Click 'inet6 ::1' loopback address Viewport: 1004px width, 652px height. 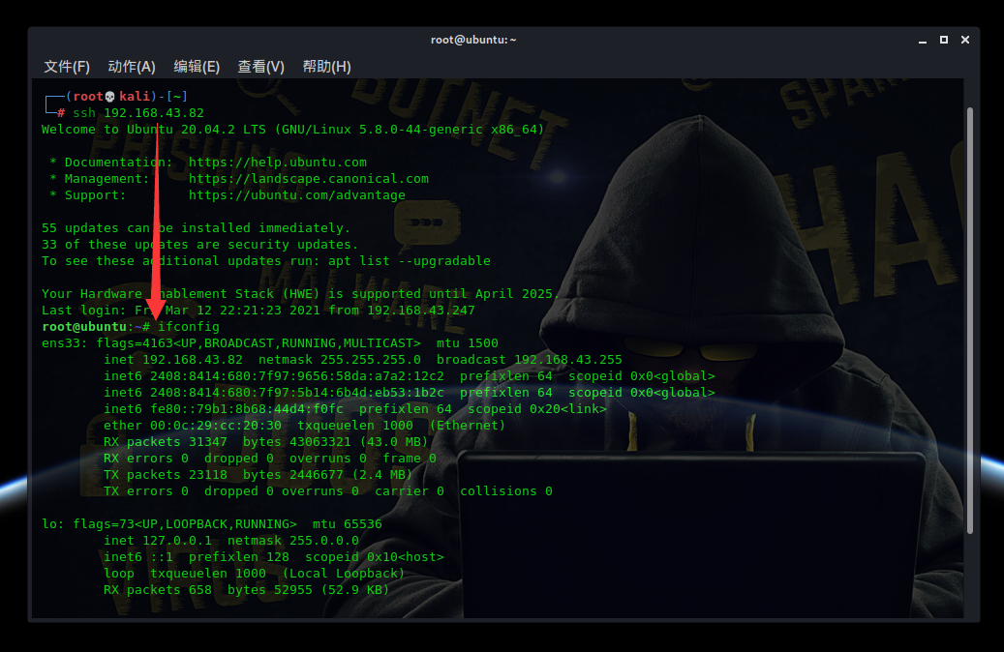coord(138,557)
